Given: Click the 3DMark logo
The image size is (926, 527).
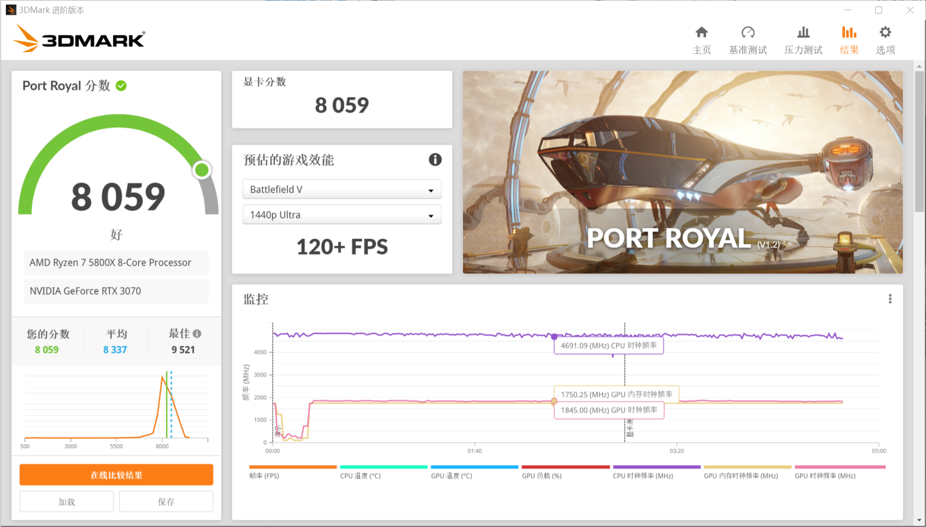Looking at the screenshot, I should tap(79, 39).
